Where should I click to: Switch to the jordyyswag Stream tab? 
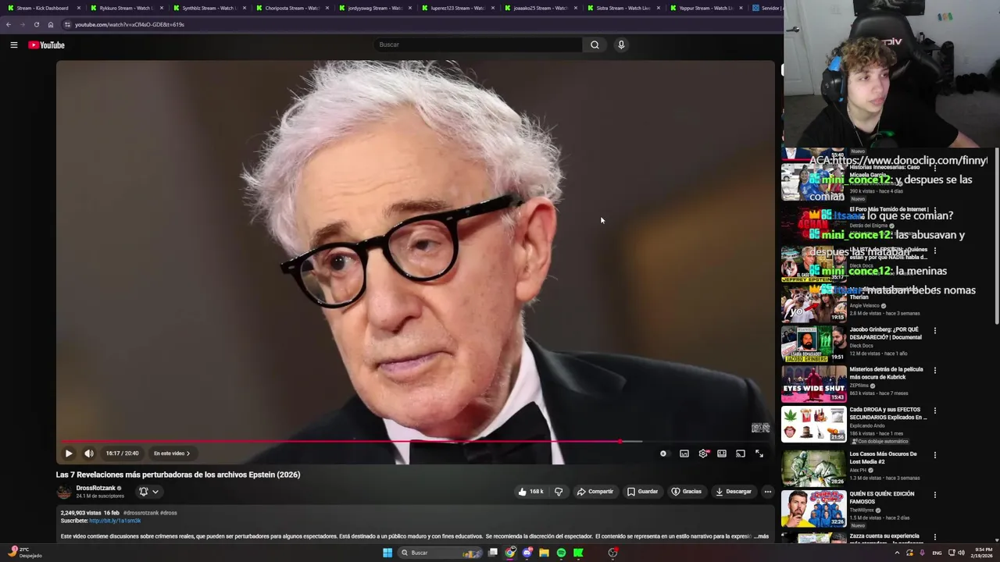point(373,8)
